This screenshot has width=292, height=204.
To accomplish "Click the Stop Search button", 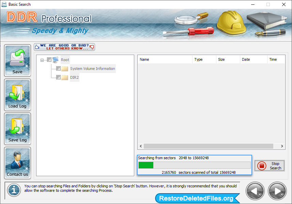I will coord(269,166).
